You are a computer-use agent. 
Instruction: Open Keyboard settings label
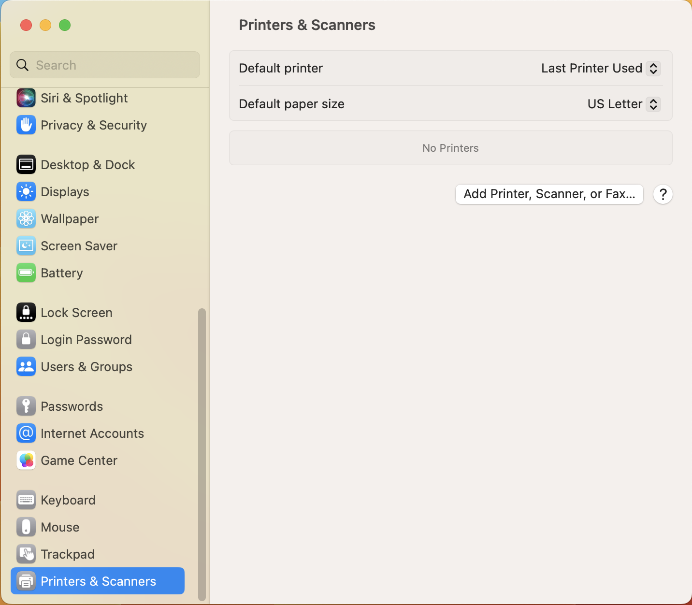pos(68,500)
